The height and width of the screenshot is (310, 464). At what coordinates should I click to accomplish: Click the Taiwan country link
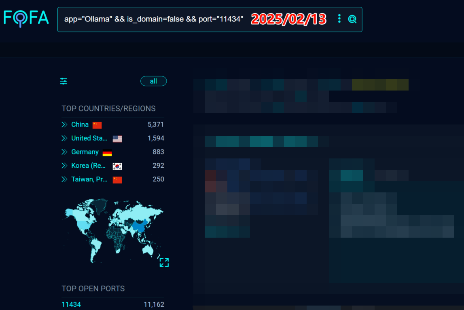point(89,179)
